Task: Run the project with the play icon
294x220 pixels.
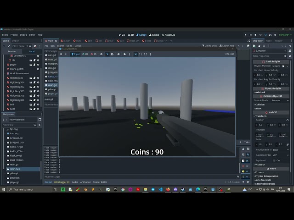Action: (245, 35)
